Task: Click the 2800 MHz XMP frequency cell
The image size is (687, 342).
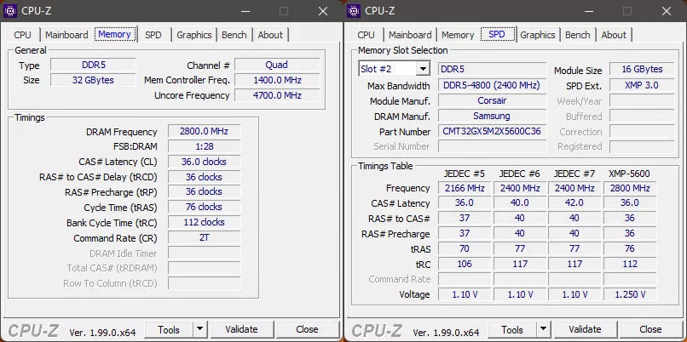Action: pyautogui.click(x=630, y=188)
